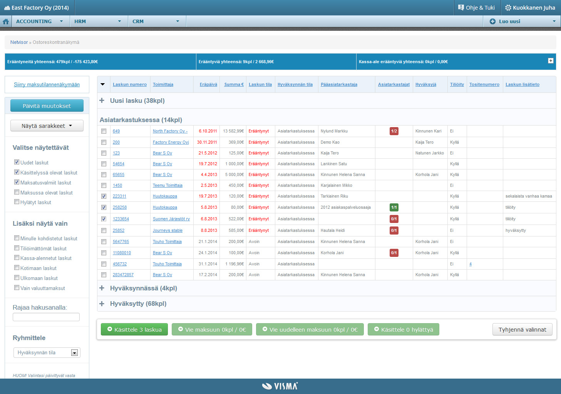Image resolution: width=561 pixels, height=394 pixels.
Task: Open the Netvisor breadcrumb link
Action: coord(19,42)
